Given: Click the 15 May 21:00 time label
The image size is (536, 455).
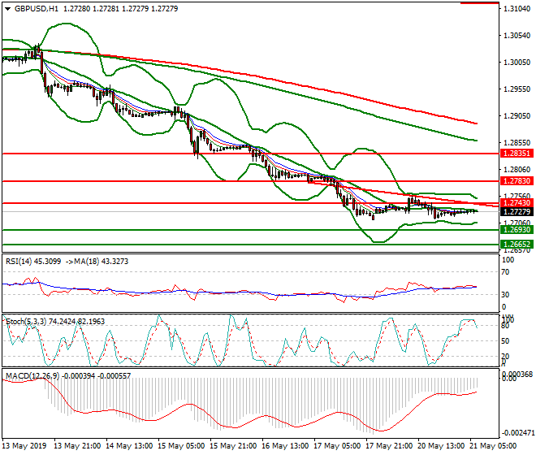Looking at the screenshot, I should 233,446.
